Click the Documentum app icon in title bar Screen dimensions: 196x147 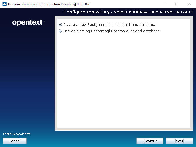pyautogui.click(x=4, y=4)
